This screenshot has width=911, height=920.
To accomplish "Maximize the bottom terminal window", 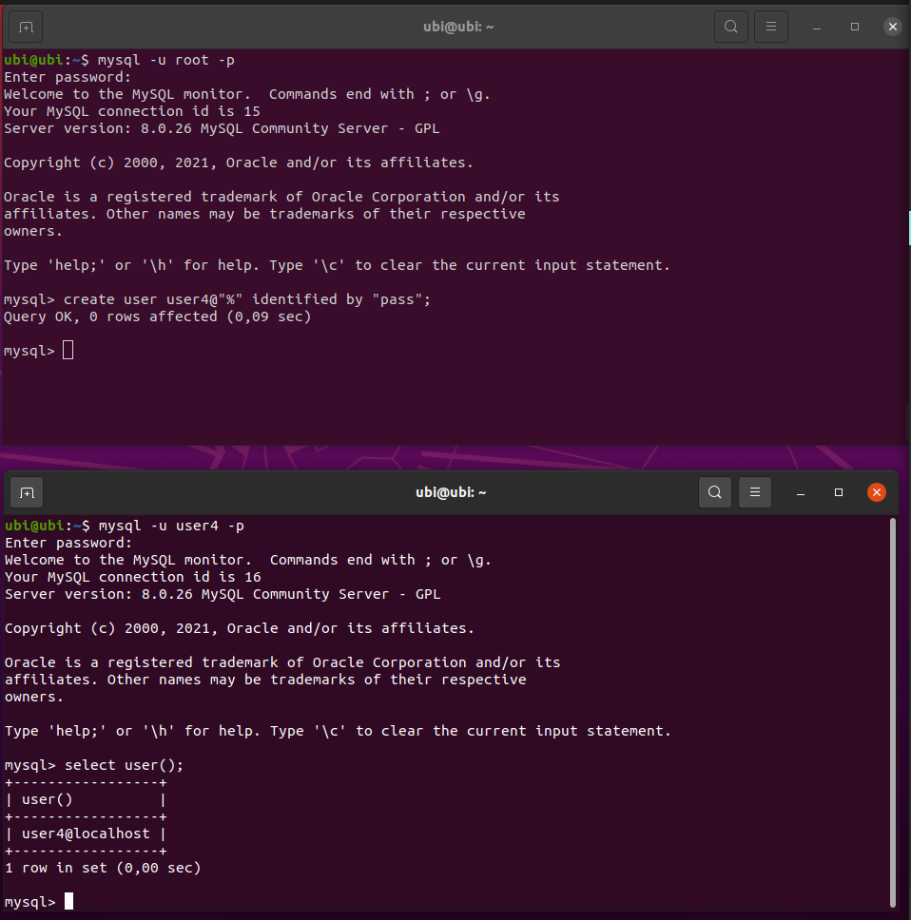I will (838, 493).
